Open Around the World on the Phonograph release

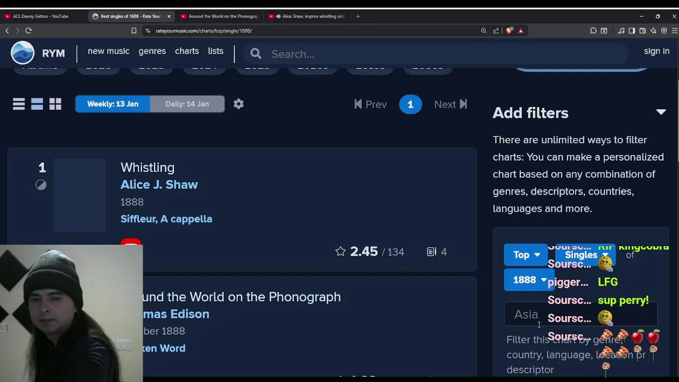click(241, 297)
